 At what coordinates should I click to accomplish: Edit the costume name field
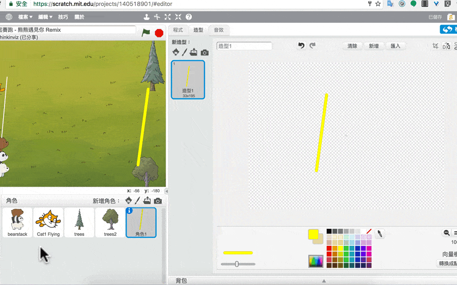tap(244, 46)
